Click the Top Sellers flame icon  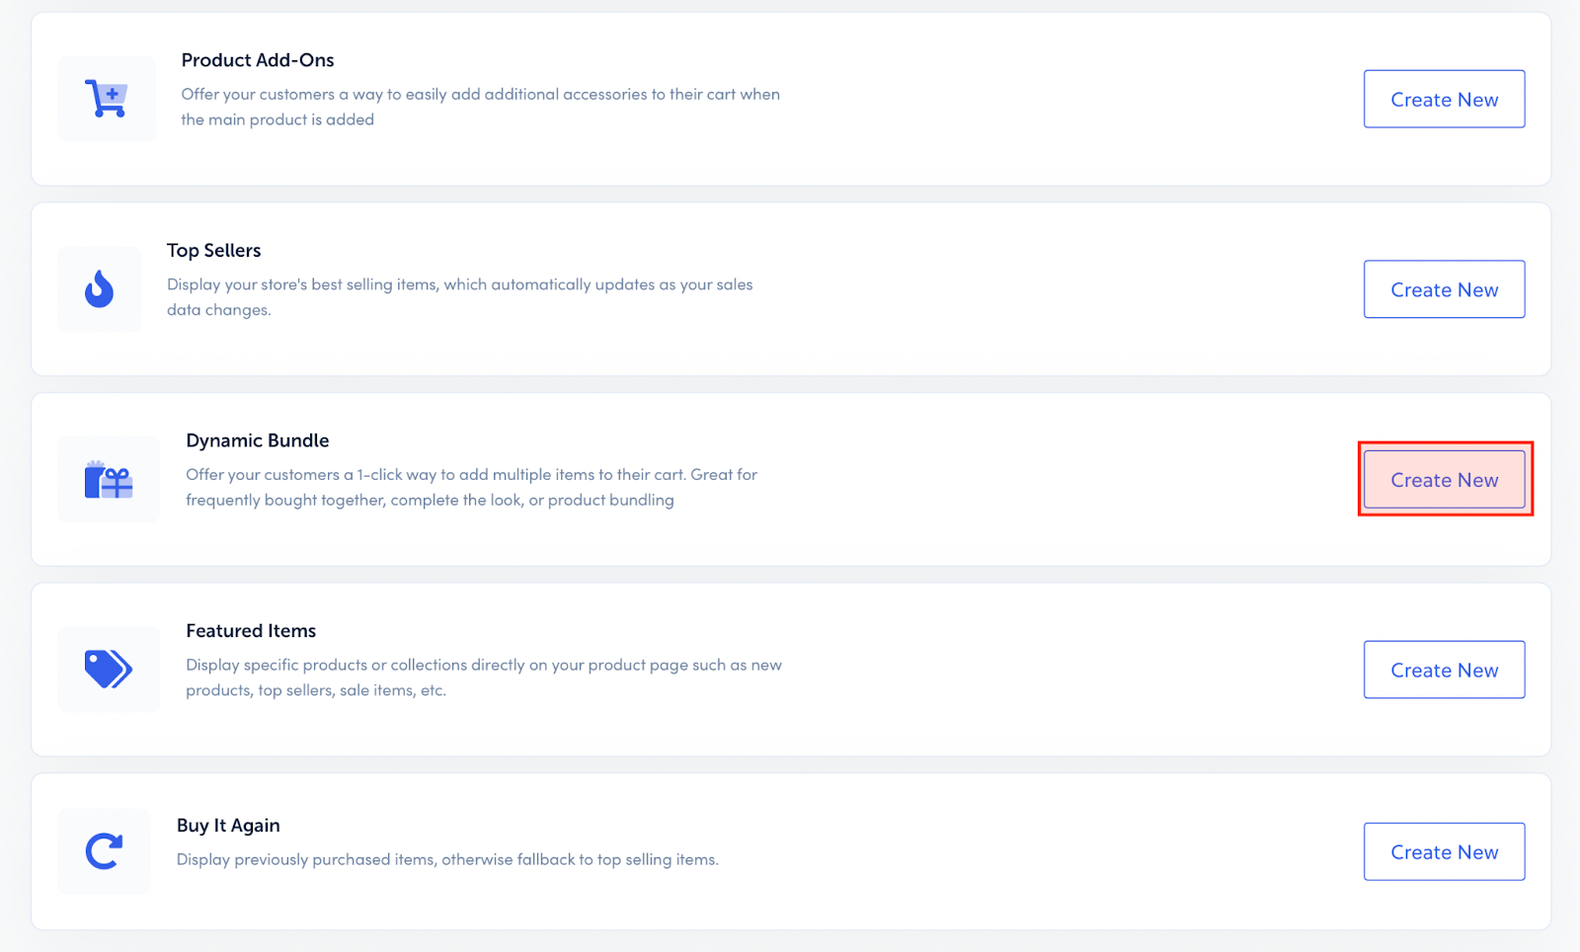coord(99,289)
